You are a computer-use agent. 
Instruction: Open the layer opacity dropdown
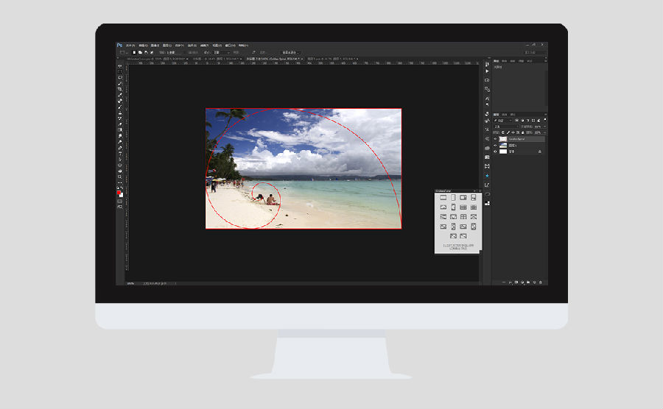tap(539, 127)
